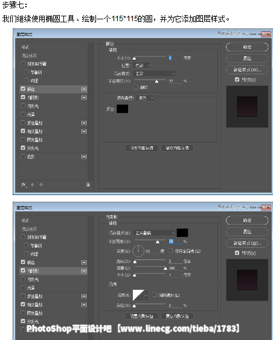Open 外发光 row in Inner Shadow dialog
Image resolution: width=273 pixels, height=340 pixels.
tap(53, 321)
